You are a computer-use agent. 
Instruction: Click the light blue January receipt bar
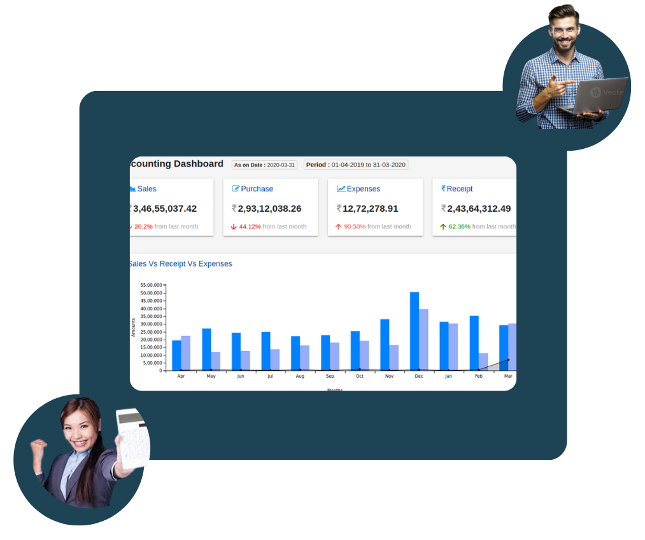(x=453, y=347)
